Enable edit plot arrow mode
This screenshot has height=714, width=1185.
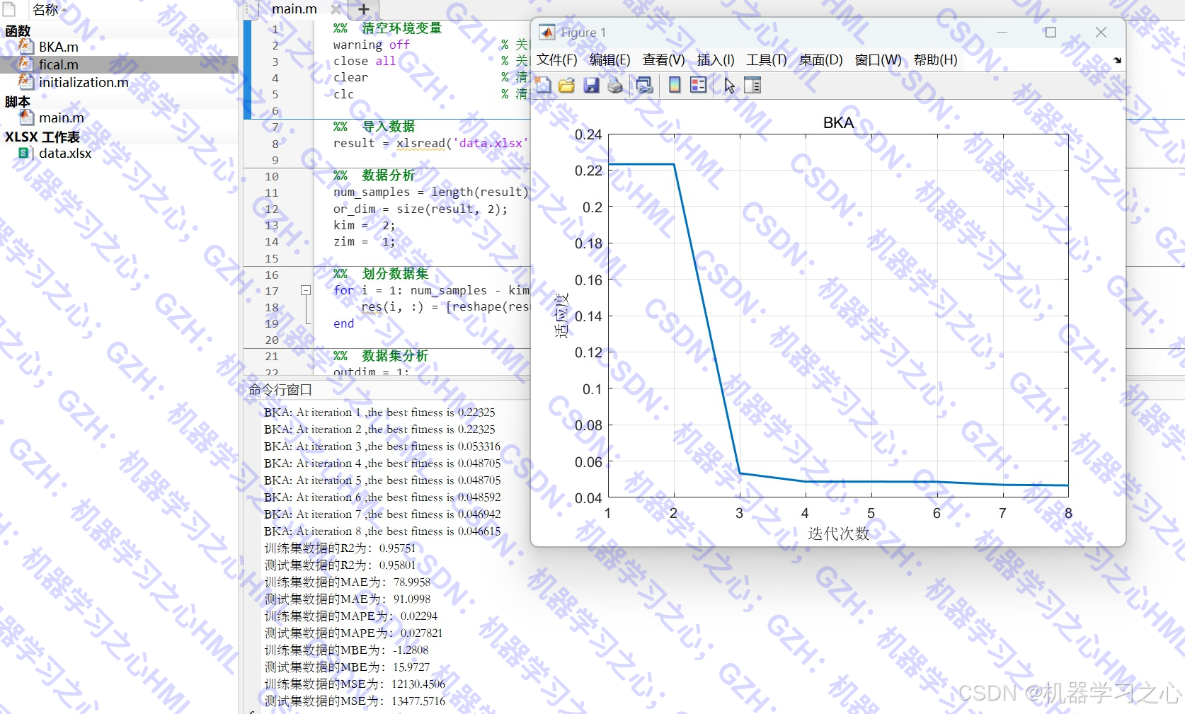coord(728,85)
